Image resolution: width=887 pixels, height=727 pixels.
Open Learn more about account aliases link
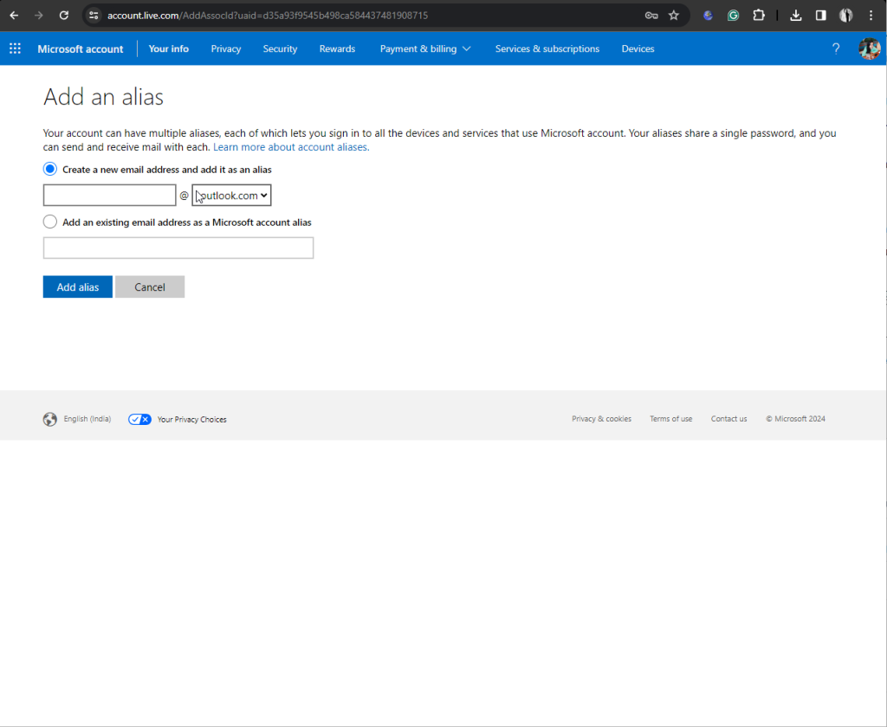point(291,147)
